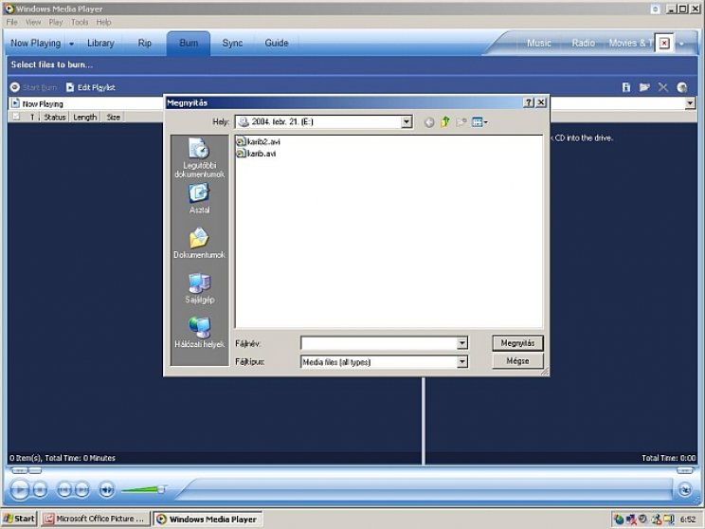
Task: Open the Tools menu
Action: tap(80, 22)
